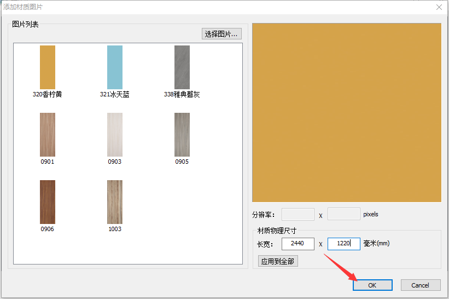The image size is (449, 299).
Task: Select the 321冰天蓝 blue thumbnail
Action: (x=115, y=67)
